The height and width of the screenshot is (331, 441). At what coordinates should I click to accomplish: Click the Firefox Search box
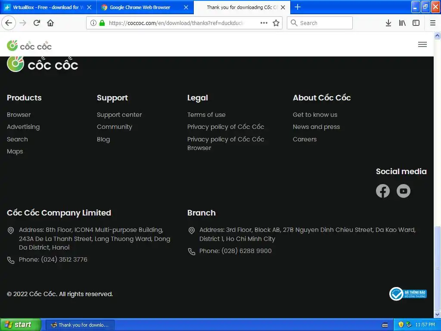[320, 23]
